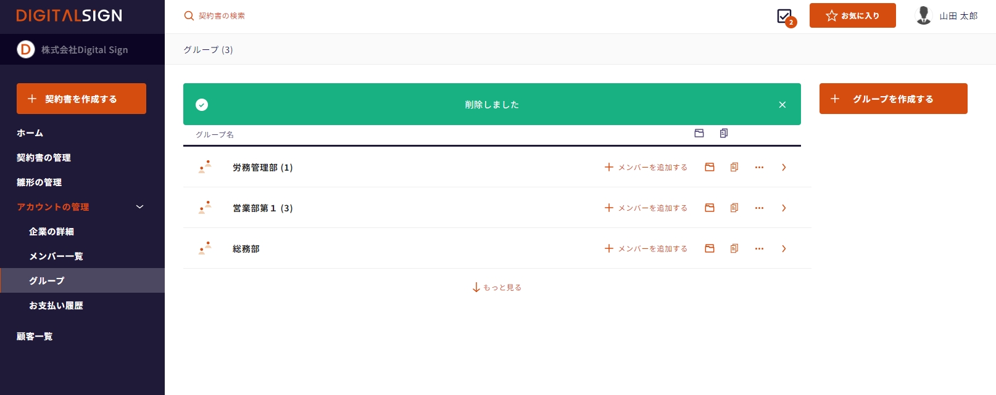Open メンバー一覧 in the sidebar
The width and height of the screenshot is (996, 395).
(56, 256)
